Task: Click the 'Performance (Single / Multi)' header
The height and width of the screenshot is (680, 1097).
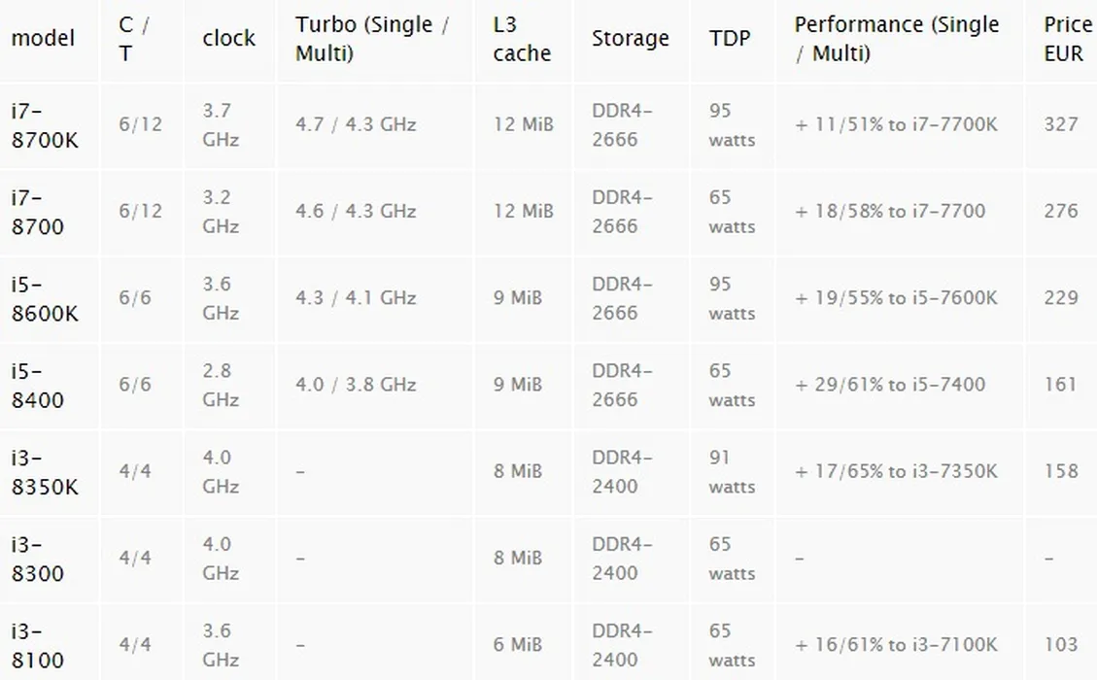Action: 896,39
